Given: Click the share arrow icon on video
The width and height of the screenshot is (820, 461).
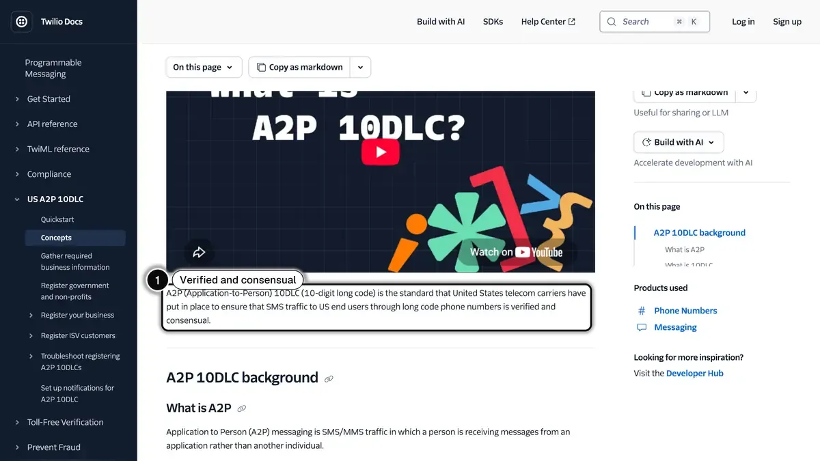Looking at the screenshot, I should pos(199,252).
